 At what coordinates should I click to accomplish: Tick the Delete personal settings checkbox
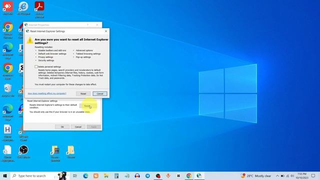[36, 66]
